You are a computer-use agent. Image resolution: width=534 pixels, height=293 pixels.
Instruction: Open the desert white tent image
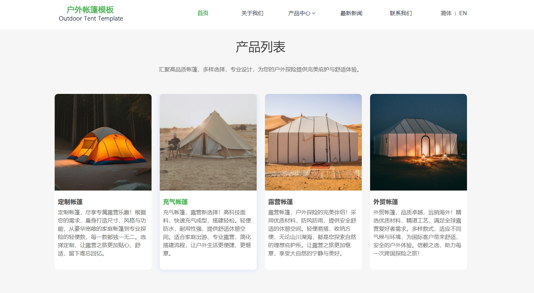313,142
